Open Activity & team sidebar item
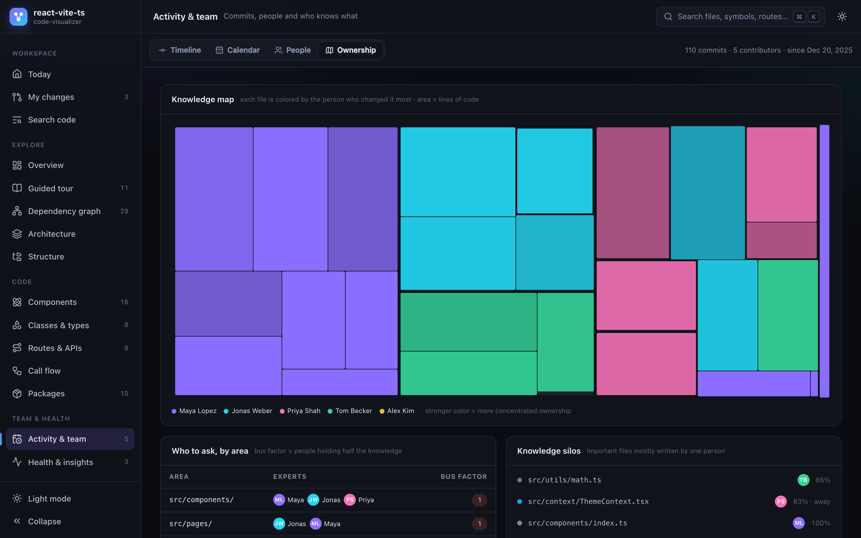 71,439
